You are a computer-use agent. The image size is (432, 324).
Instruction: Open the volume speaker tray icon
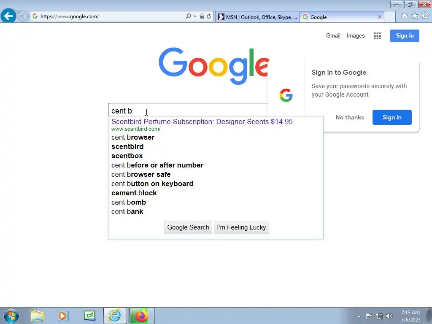click(x=389, y=316)
